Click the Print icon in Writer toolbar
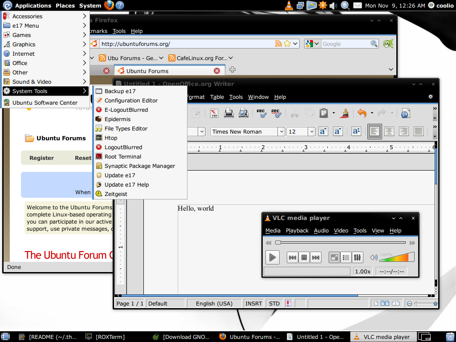The image size is (456, 342). (229, 113)
